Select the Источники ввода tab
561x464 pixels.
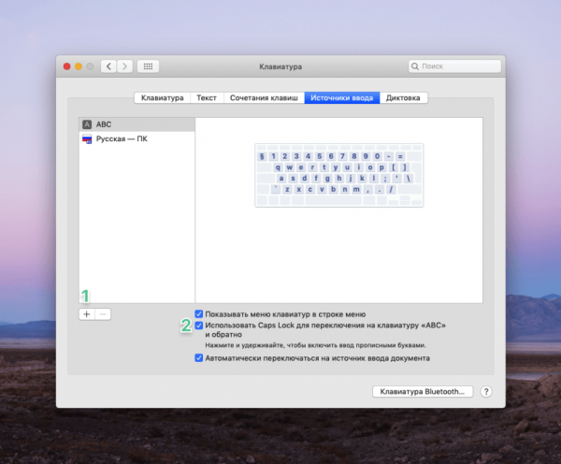coord(341,97)
